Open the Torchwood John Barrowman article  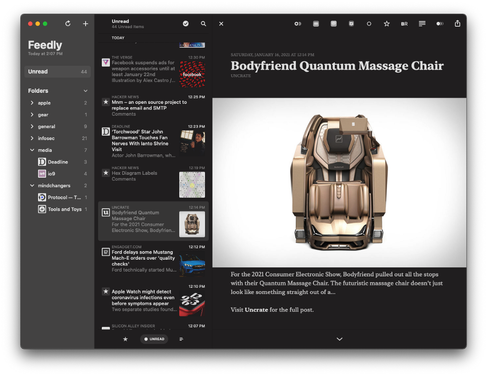click(x=153, y=142)
